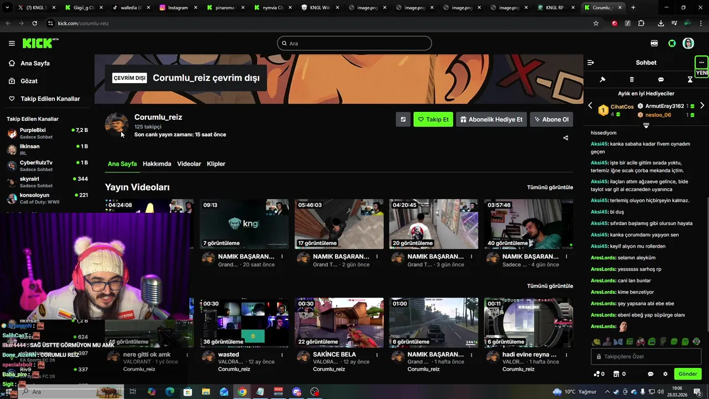Reload the browser page
The height and width of the screenshot is (399, 709).
coord(34,23)
